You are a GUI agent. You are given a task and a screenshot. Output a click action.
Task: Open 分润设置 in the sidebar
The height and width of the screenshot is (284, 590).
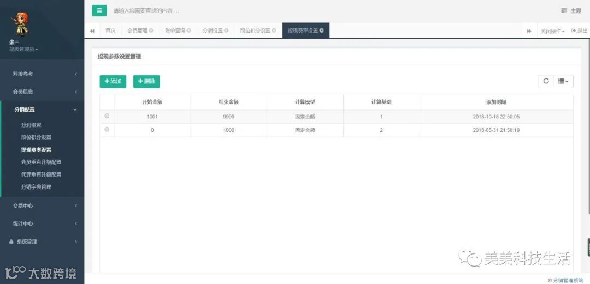31,125
